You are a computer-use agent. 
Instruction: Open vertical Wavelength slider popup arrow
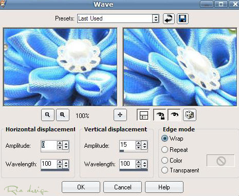point(145,164)
